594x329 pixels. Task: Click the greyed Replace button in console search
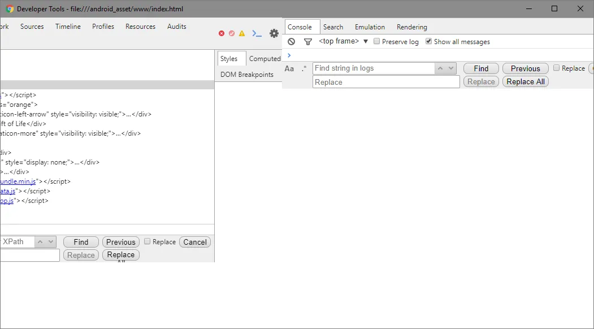pyautogui.click(x=481, y=81)
